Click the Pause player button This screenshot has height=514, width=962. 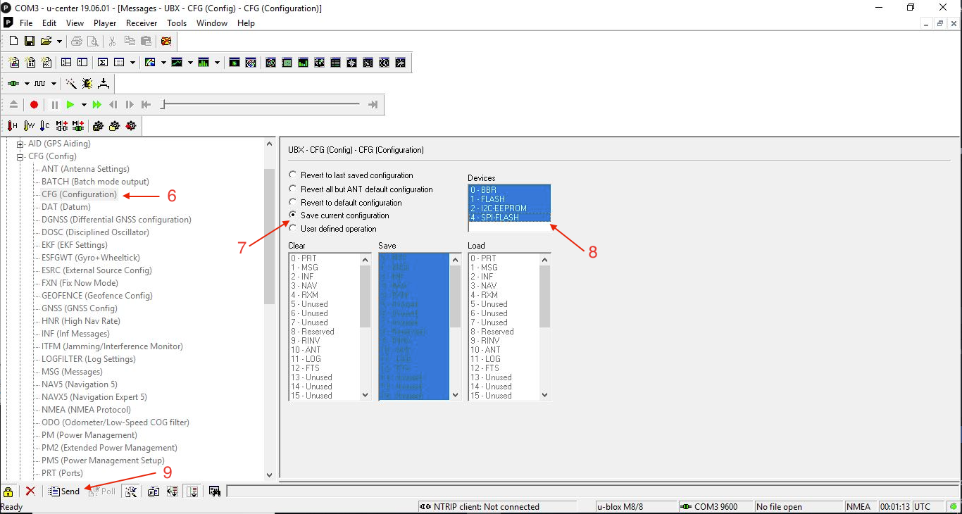coord(54,105)
